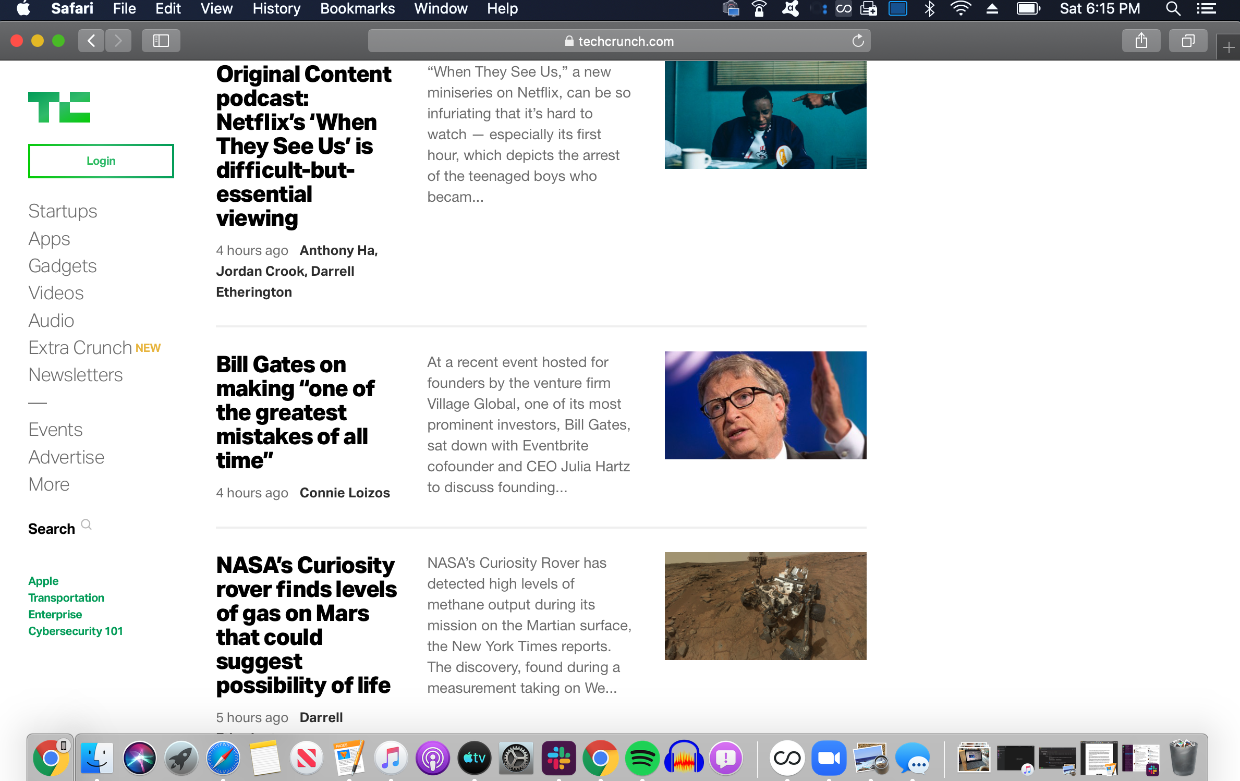Open Spotlight search in menu bar
This screenshot has width=1240, height=781.
(1173, 9)
